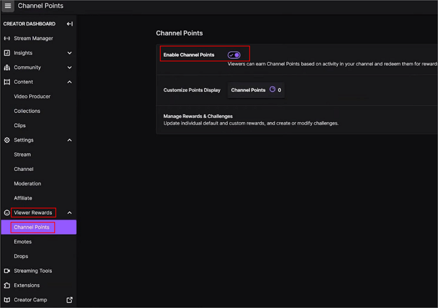Collapse the Viewer Rewards chevron
The height and width of the screenshot is (308, 438).
point(69,213)
